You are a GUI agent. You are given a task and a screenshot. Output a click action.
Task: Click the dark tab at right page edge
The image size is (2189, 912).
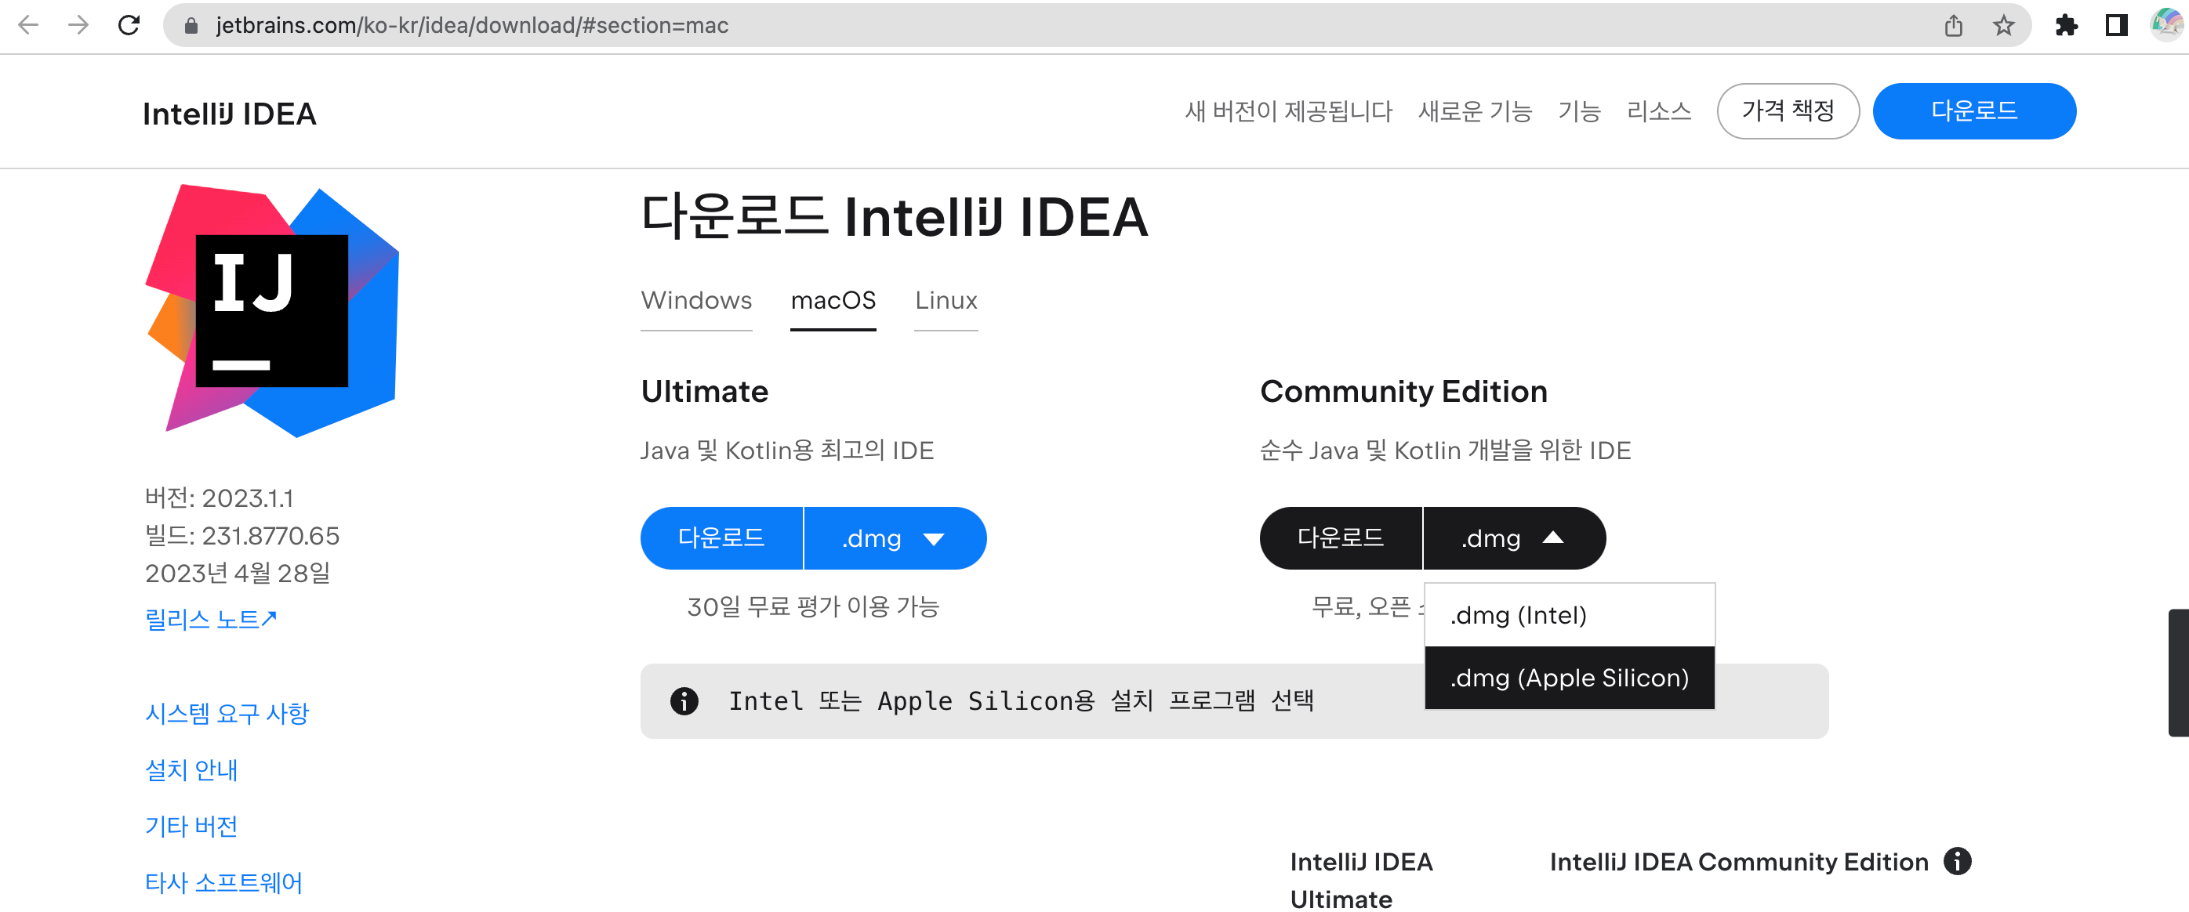(x=2178, y=672)
